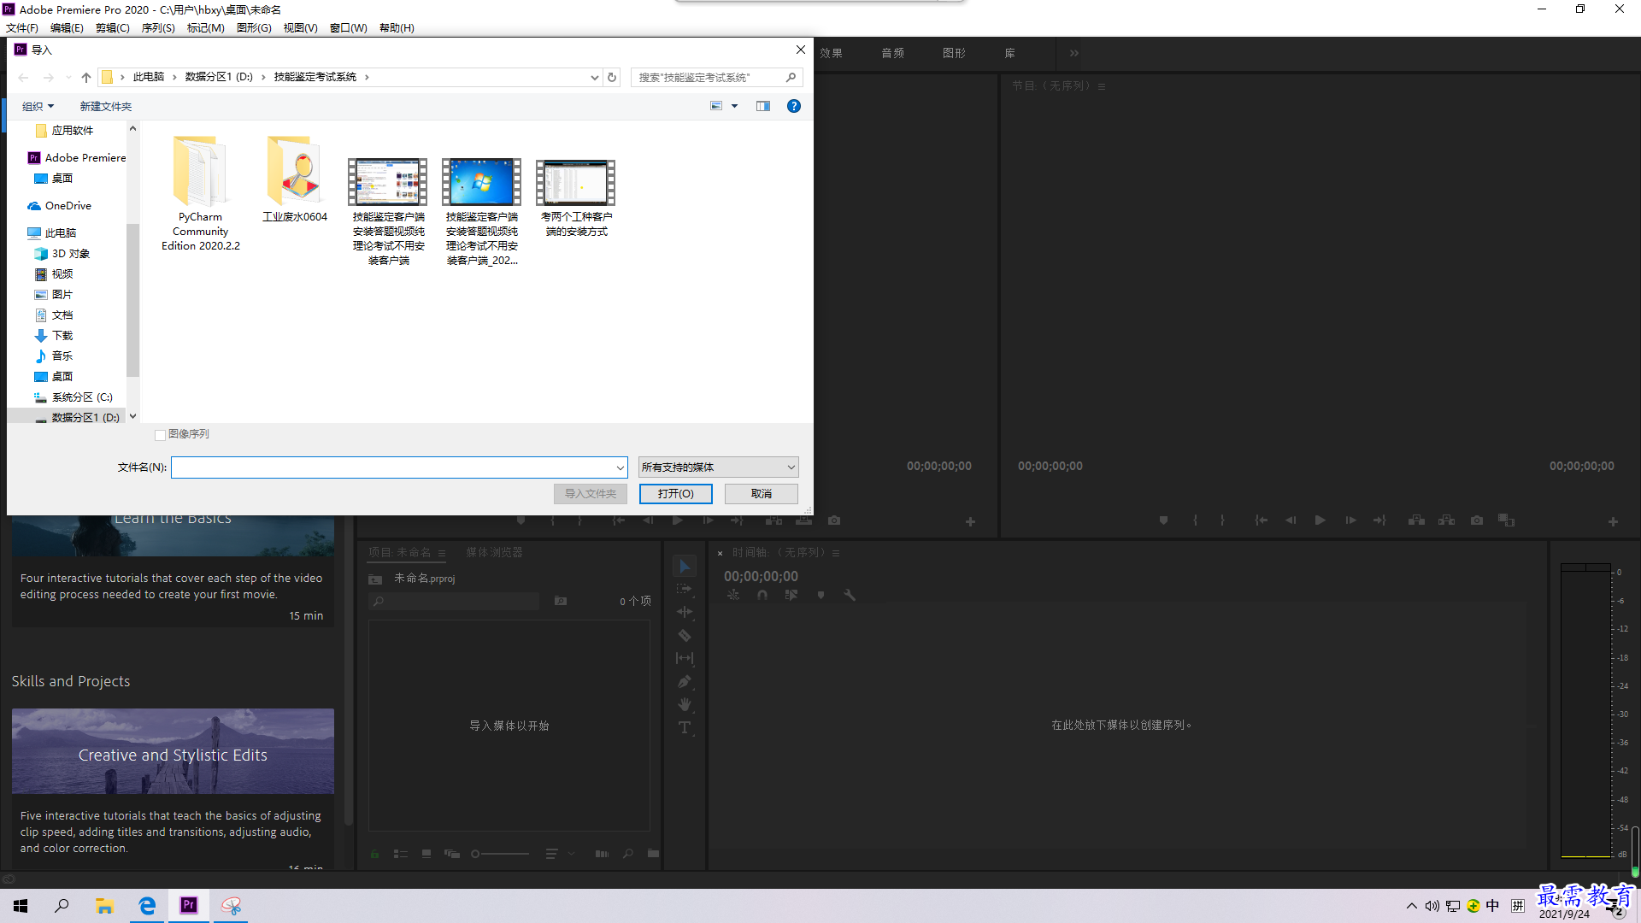This screenshot has width=1641, height=923.
Task: Select the Selection tool in the tools panel
Action: pyautogui.click(x=685, y=567)
